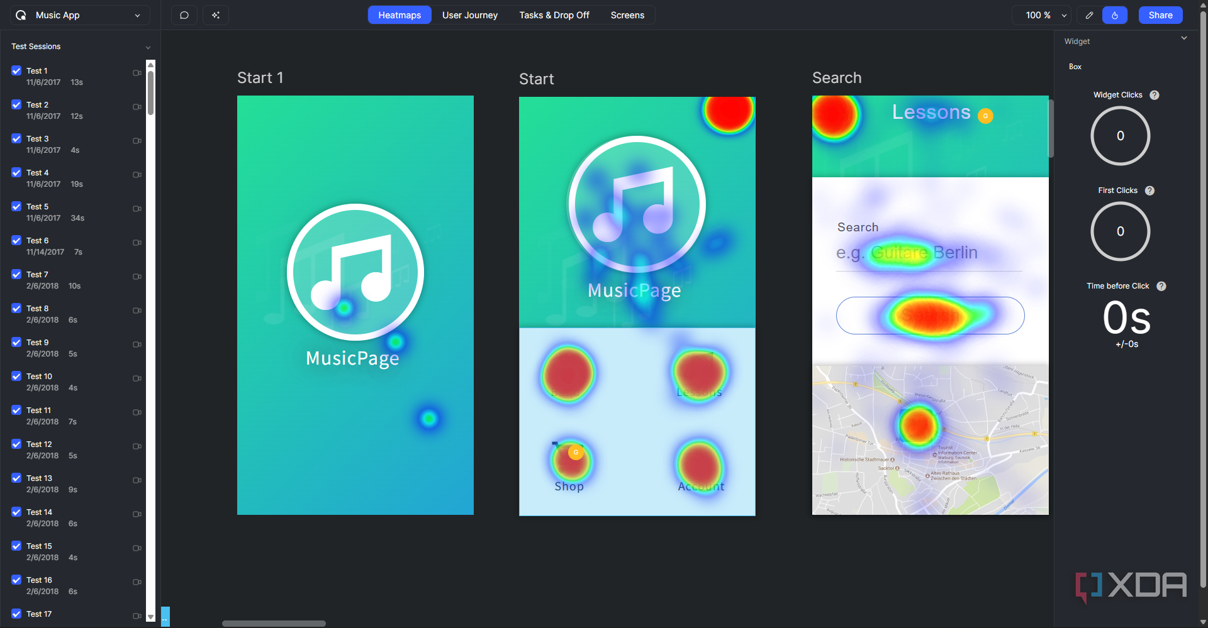Open Widget Clicks help icon
1208x628 pixels.
[1155, 95]
